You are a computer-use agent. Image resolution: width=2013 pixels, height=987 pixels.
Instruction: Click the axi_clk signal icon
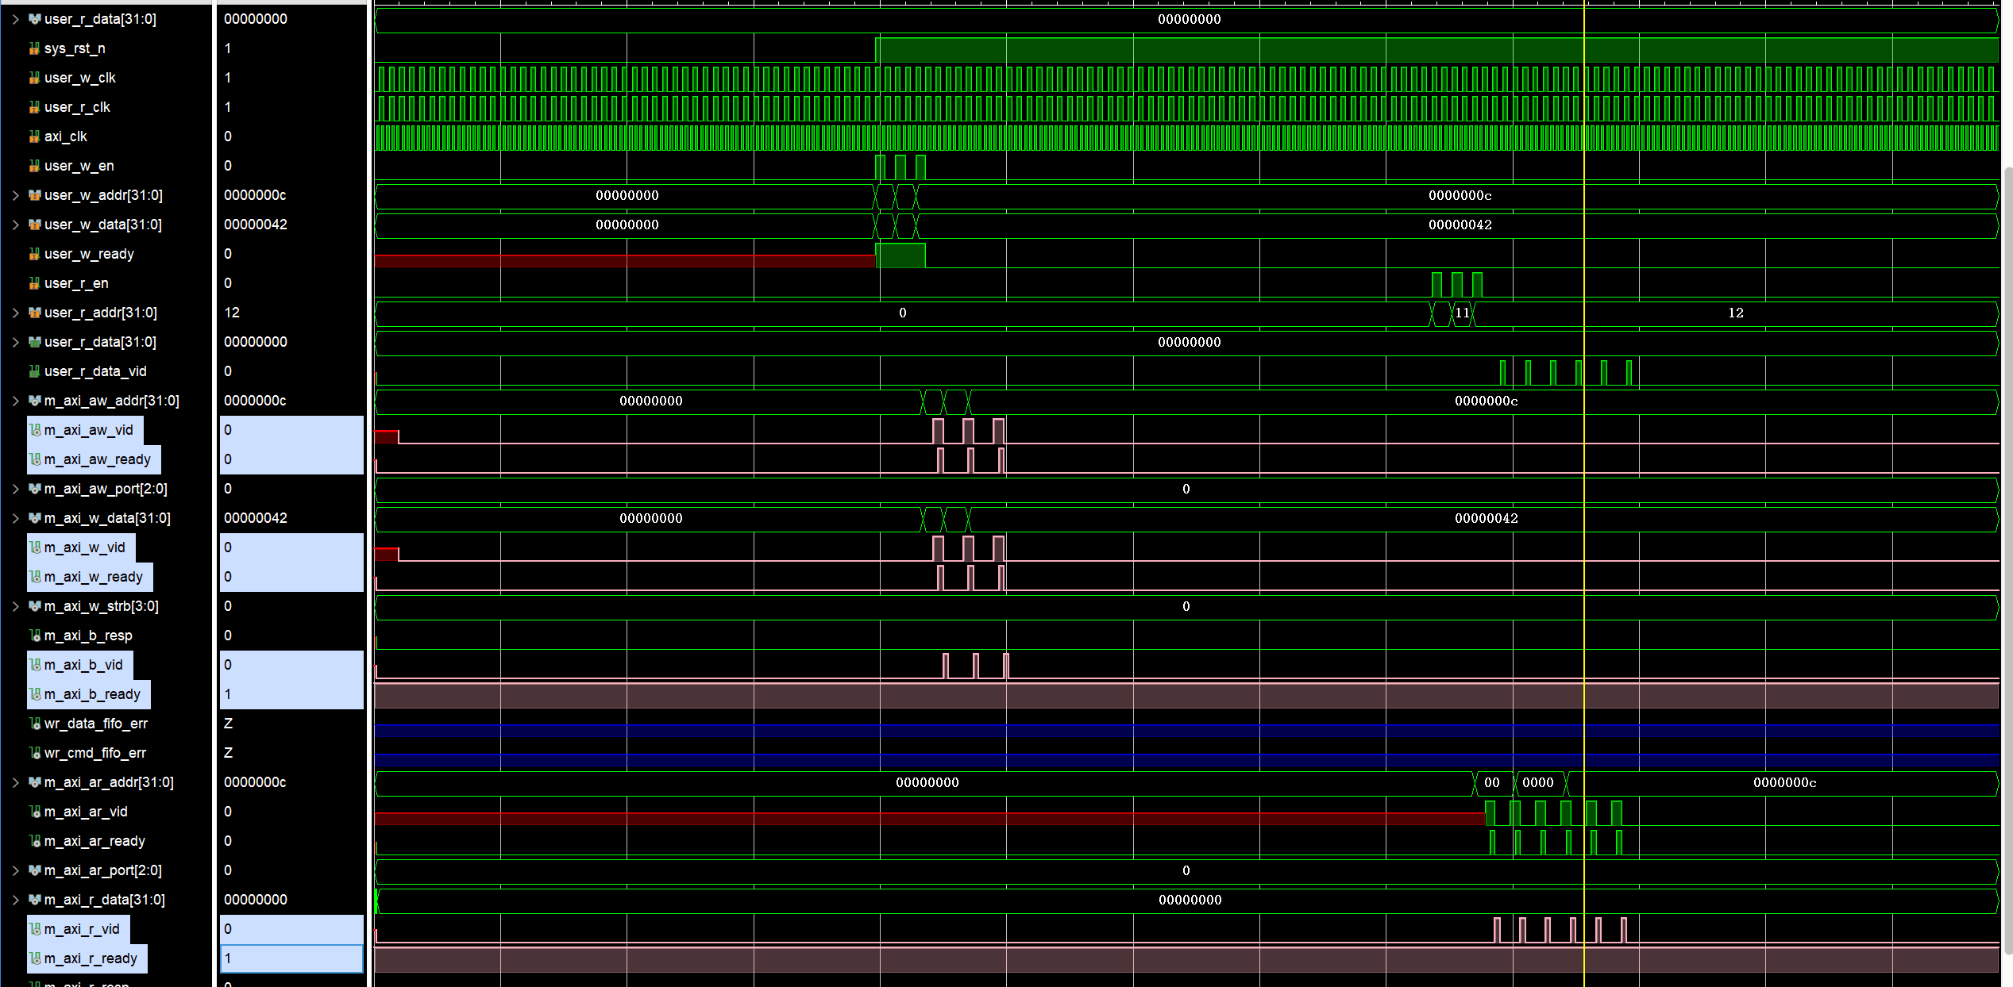[x=34, y=136]
